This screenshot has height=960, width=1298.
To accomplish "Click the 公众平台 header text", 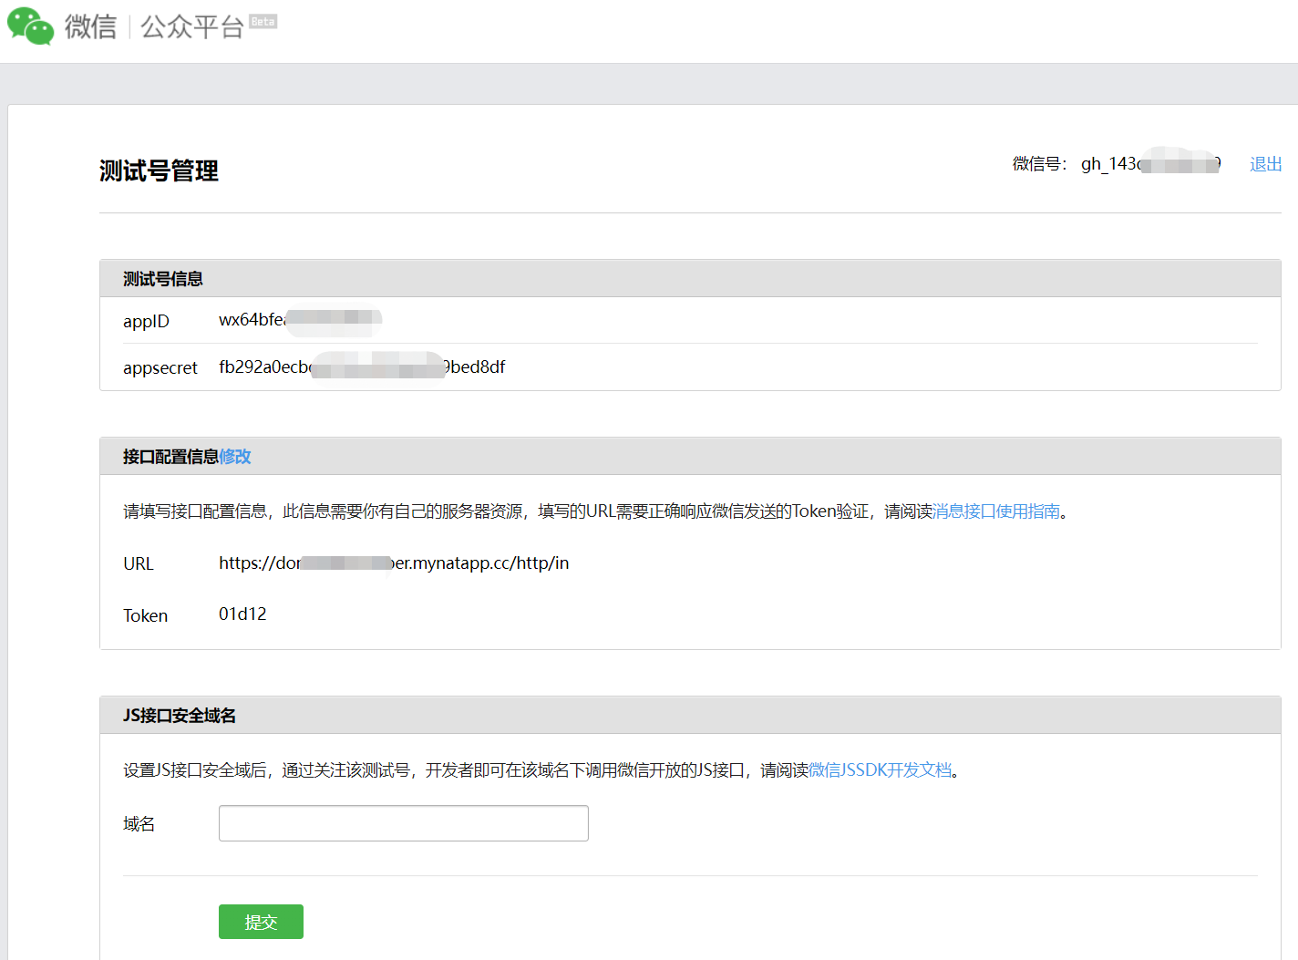I will pyautogui.click(x=192, y=27).
